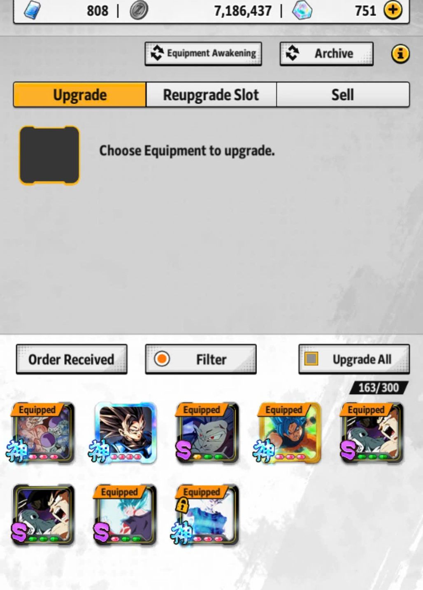Select the Upgrade tab
Image resolution: width=423 pixels, height=590 pixels.
[x=80, y=95]
